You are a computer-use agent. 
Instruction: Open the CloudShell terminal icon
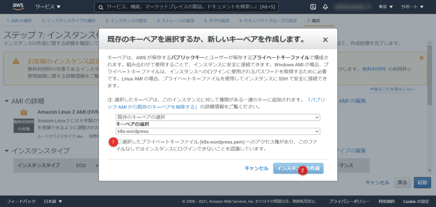tap(313, 7)
